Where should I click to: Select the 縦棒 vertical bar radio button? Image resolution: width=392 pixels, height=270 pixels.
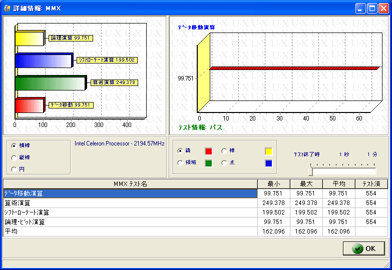14,157
